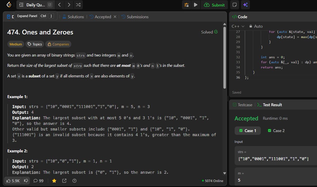Pick a random problem shuffle icon
Screen dimensions: 317x187
tap(78, 5)
